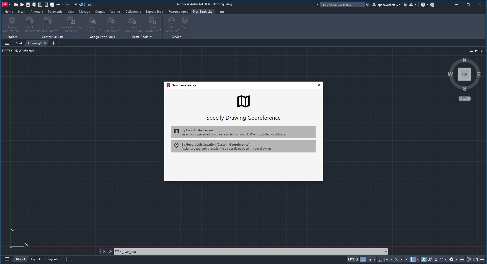Click the Redo arrow icon
The image size is (487, 264).
[x=67, y=5]
